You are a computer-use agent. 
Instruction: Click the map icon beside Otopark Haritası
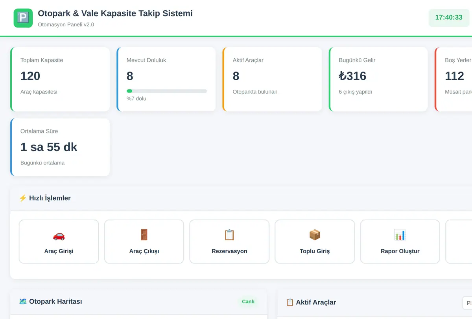pyautogui.click(x=23, y=302)
